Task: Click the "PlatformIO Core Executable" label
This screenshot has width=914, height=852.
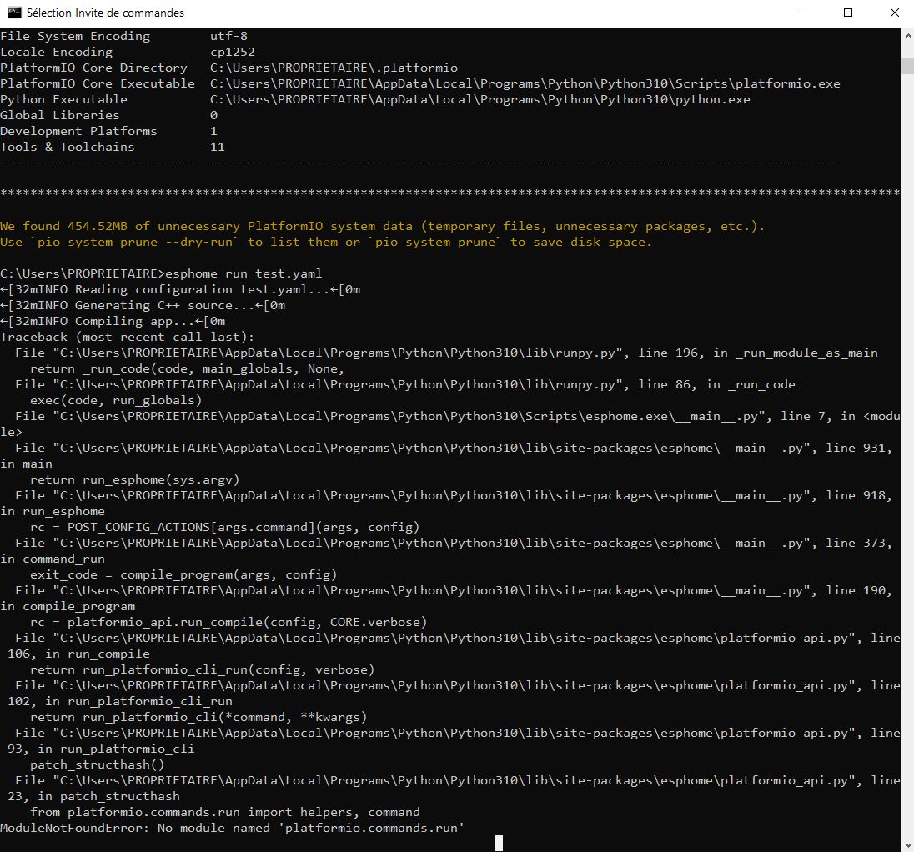Action: pos(98,83)
